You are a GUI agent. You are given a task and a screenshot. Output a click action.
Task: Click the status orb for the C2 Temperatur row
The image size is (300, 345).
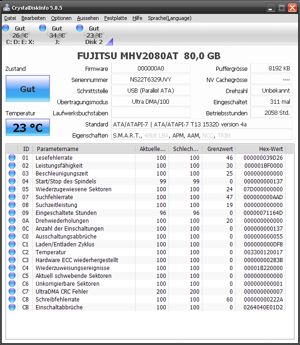pos(12,252)
